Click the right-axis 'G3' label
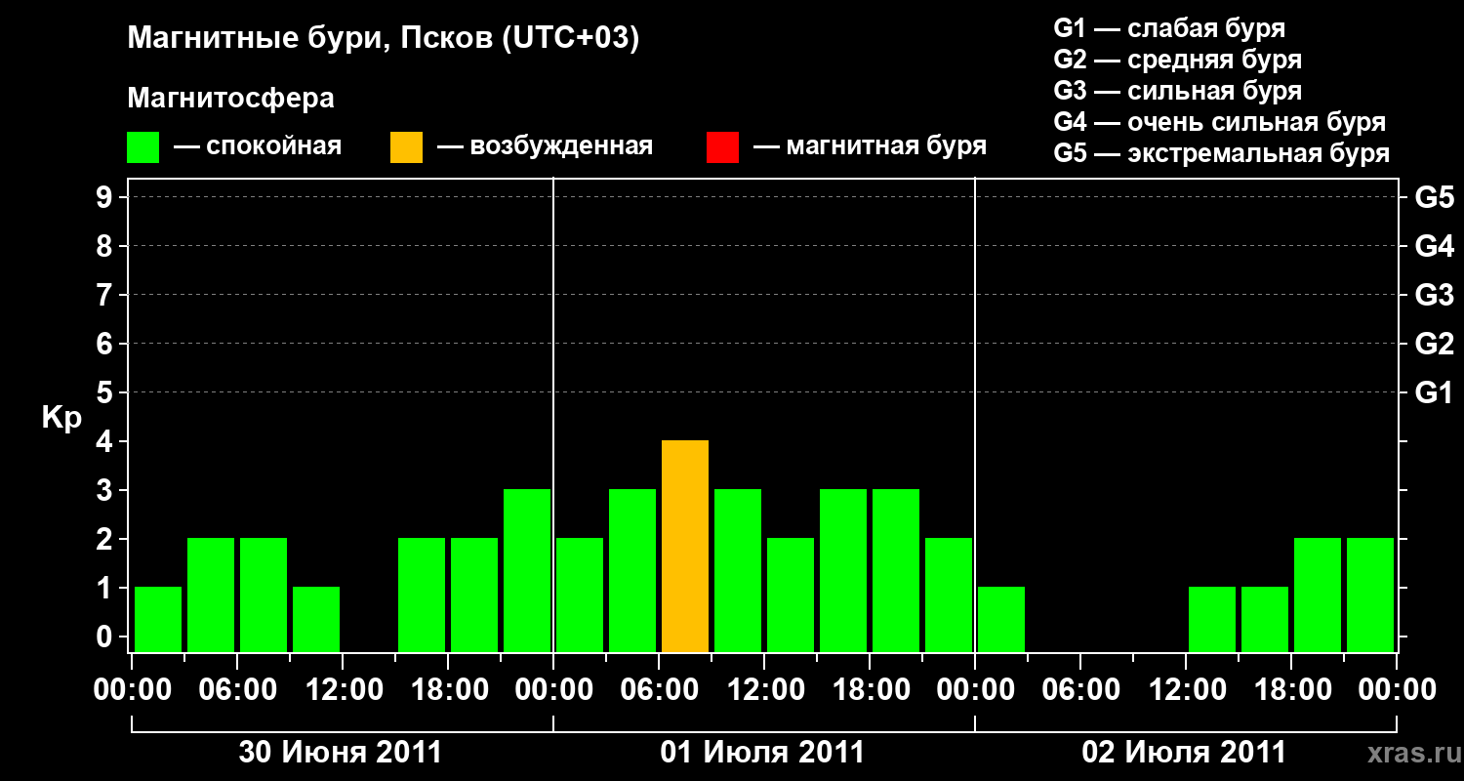Image resolution: width=1464 pixels, height=781 pixels. [x=1435, y=295]
